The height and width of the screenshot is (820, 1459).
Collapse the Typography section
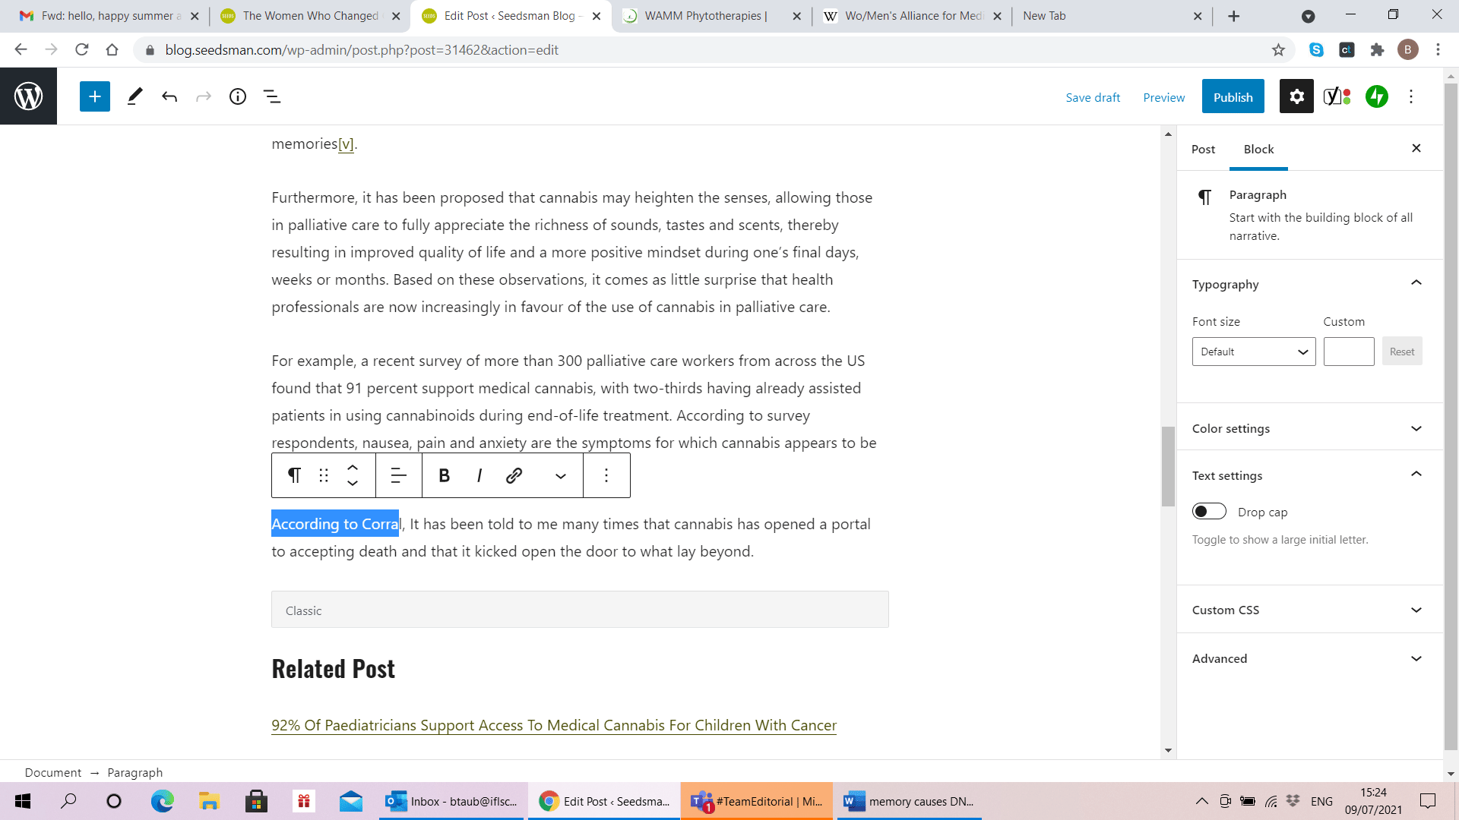point(1416,283)
